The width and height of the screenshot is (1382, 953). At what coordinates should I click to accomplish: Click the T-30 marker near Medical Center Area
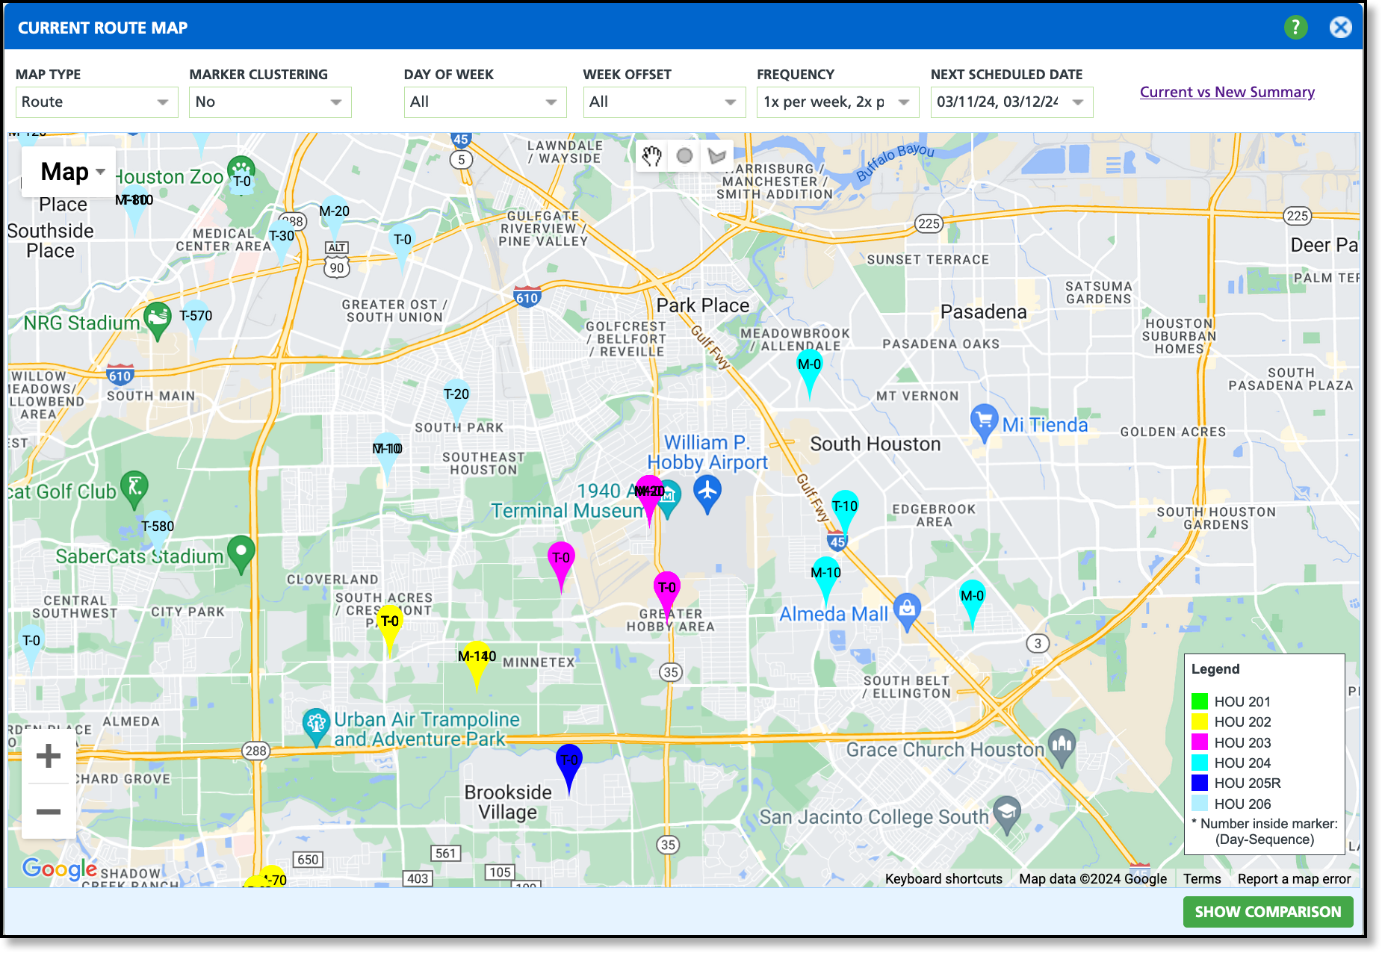282,243
